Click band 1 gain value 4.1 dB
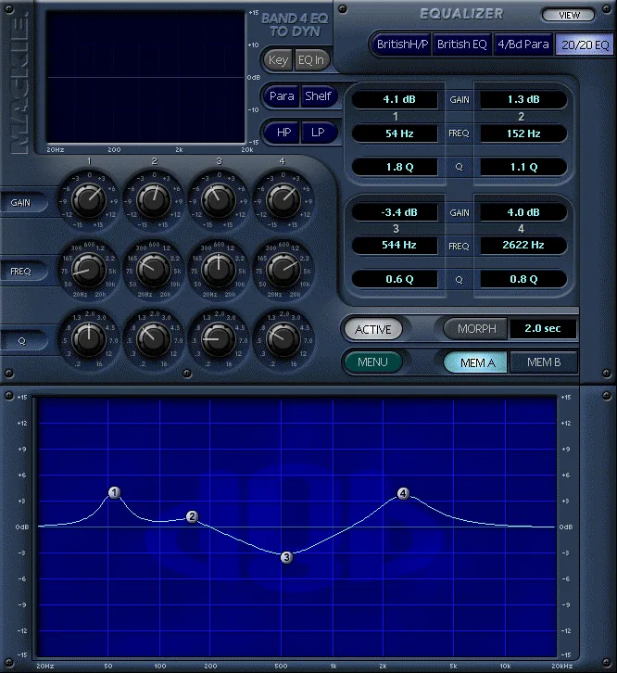This screenshot has height=673, width=617. [395, 99]
